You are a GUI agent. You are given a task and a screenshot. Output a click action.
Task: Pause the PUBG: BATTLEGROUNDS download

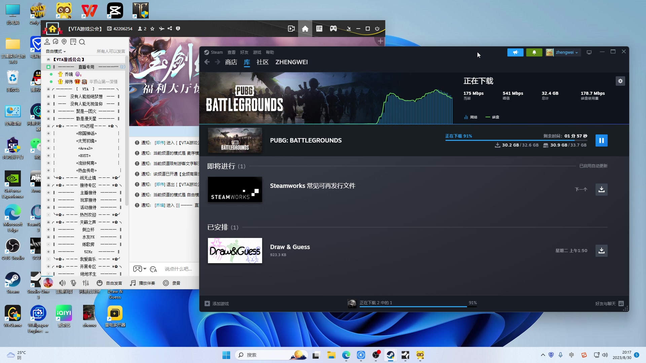click(601, 140)
